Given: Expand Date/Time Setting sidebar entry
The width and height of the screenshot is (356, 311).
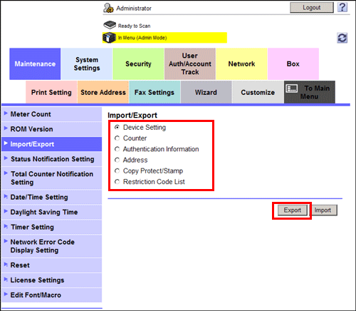Looking at the screenshot, I should click(51, 198).
